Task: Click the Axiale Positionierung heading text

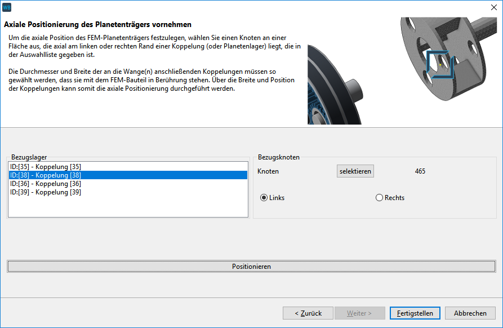Action: [97, 25]
